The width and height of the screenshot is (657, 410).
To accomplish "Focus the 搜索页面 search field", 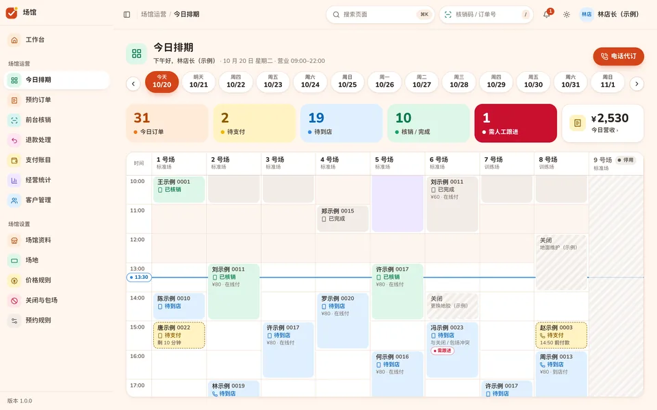I will coord(380,14).
